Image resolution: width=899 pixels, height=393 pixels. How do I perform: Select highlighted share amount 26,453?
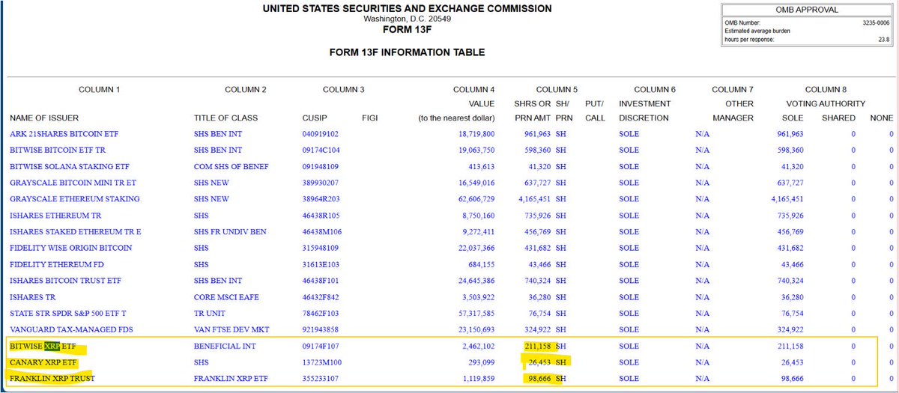pos(540,362)
